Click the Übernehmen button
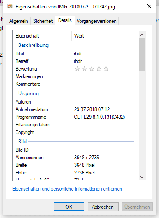Image resolution: width=159 pixels, height=218 pixels. tap(137, 207)
